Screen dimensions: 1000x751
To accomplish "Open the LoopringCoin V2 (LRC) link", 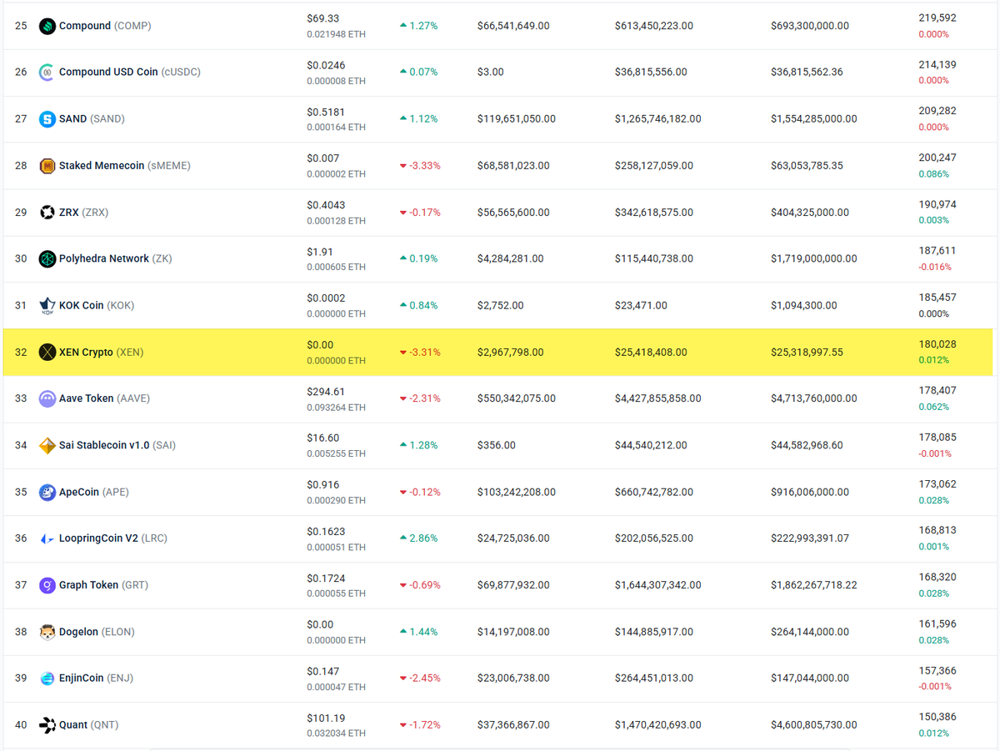I will (113, 538).
